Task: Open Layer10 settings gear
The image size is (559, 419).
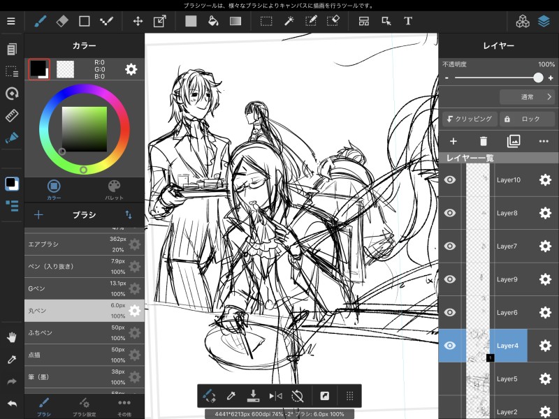Action: click(x=545, y=180)
